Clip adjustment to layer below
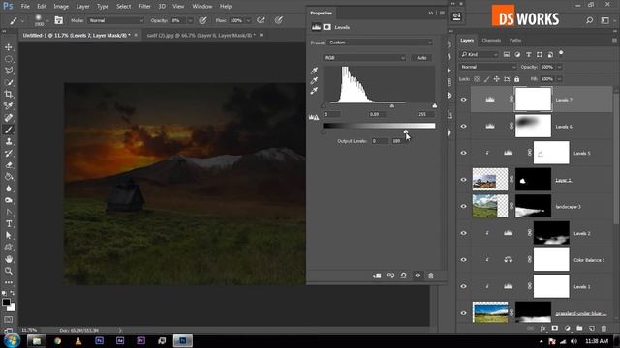Screen dimensions: 620x348 coord(377,275)
